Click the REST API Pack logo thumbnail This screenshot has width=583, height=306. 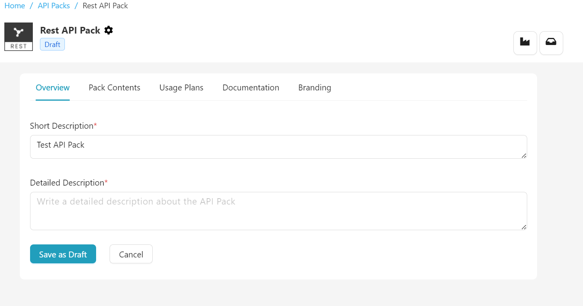click(18, 36)
